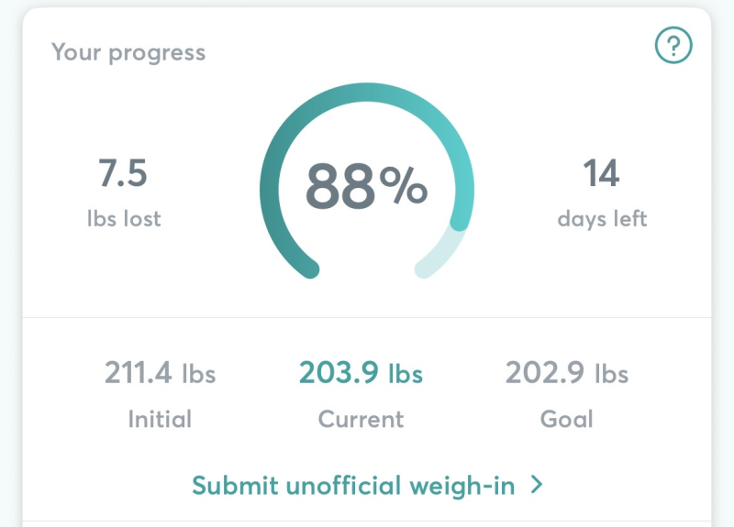Click the 'Initial' label
734x527 pixels.
[x=160, y=419]
